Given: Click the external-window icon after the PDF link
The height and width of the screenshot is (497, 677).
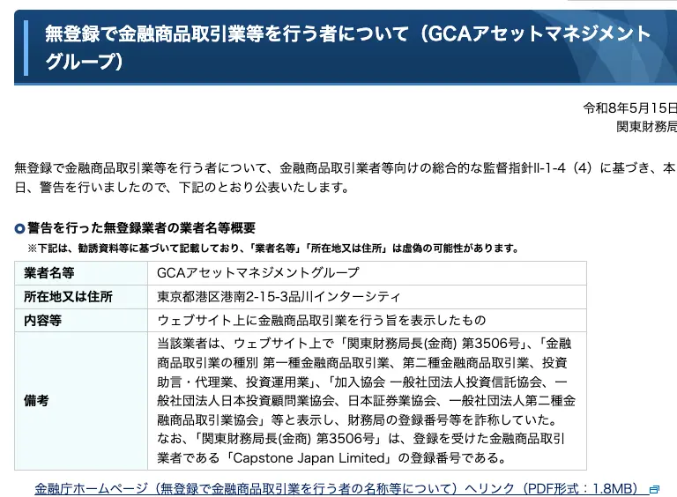Looking at the screenshot, I should point(654,489).
